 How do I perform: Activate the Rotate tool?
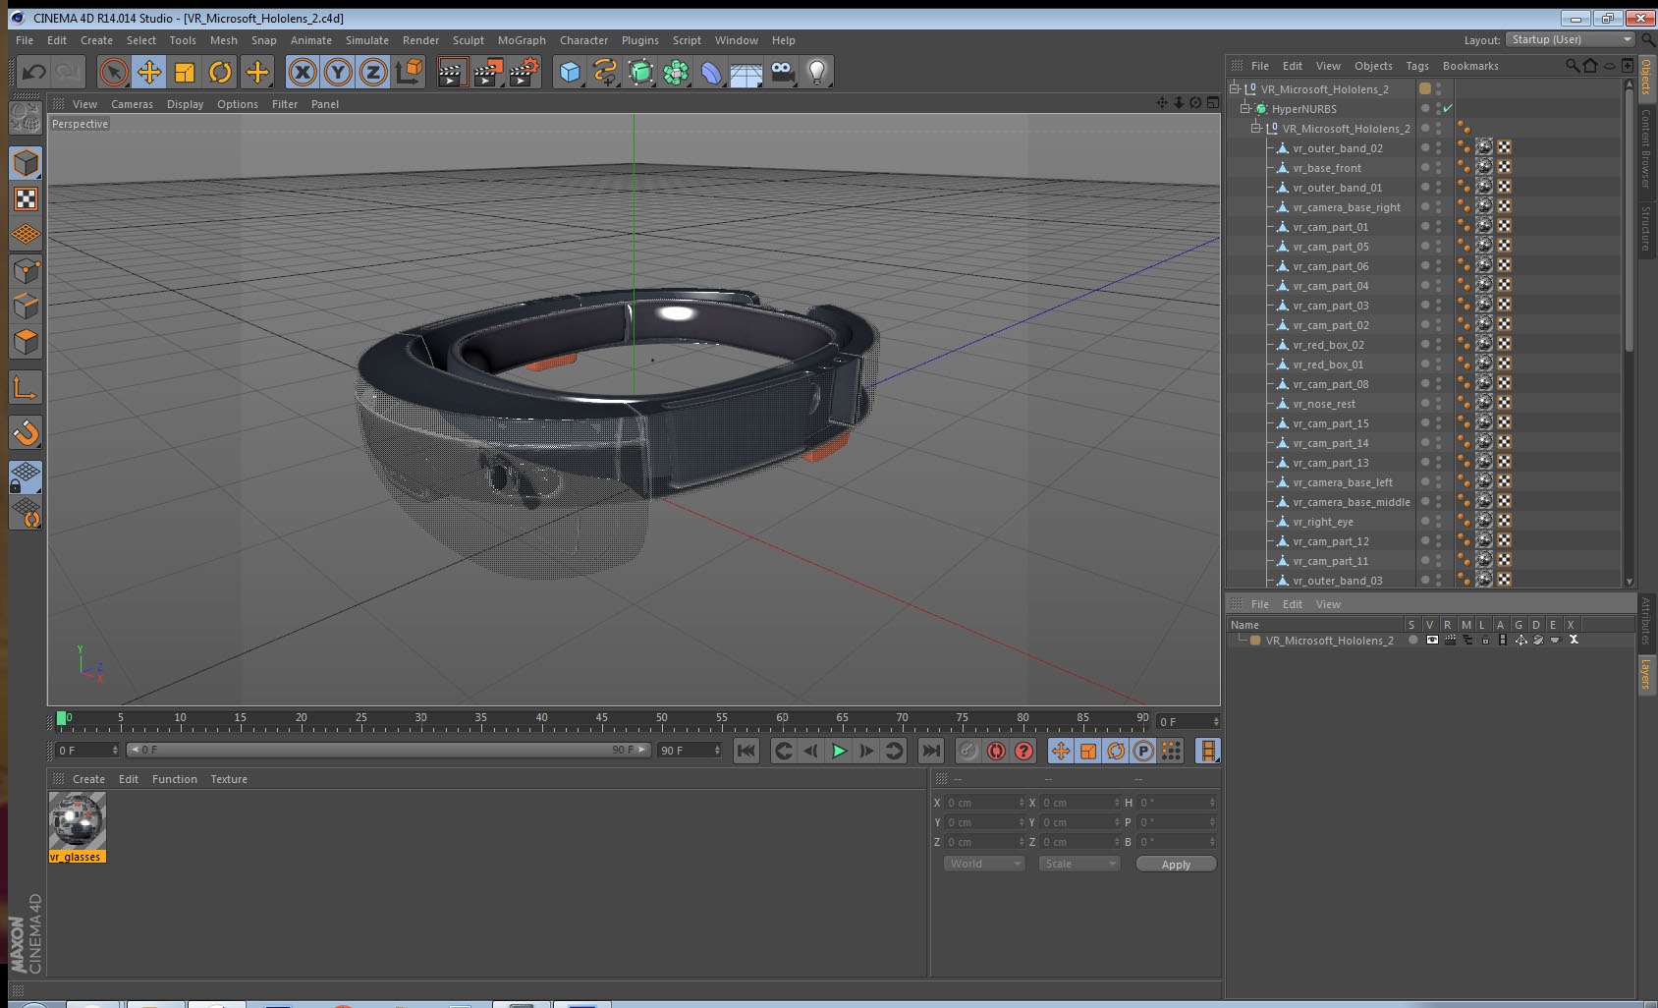220,72
